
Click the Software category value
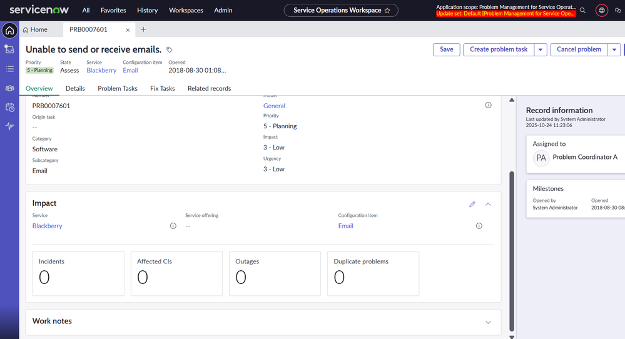44,149
